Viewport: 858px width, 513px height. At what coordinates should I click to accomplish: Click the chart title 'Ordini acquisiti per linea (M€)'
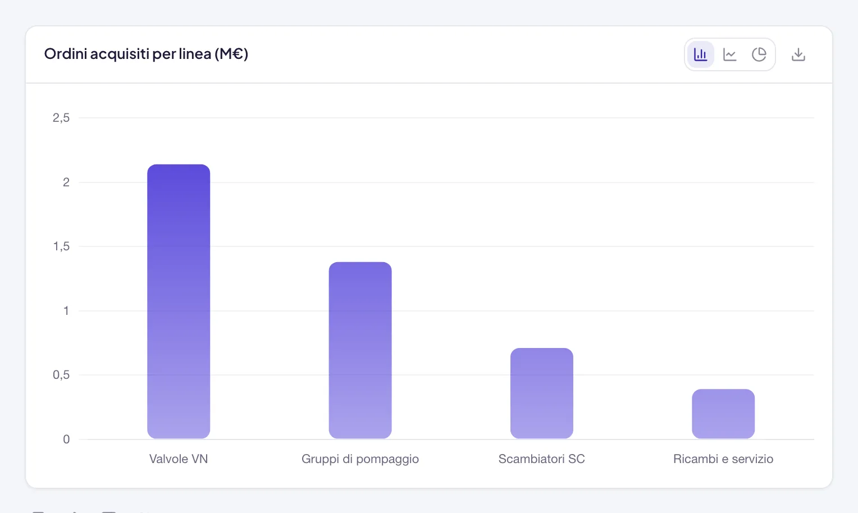[x=146, y=54]
